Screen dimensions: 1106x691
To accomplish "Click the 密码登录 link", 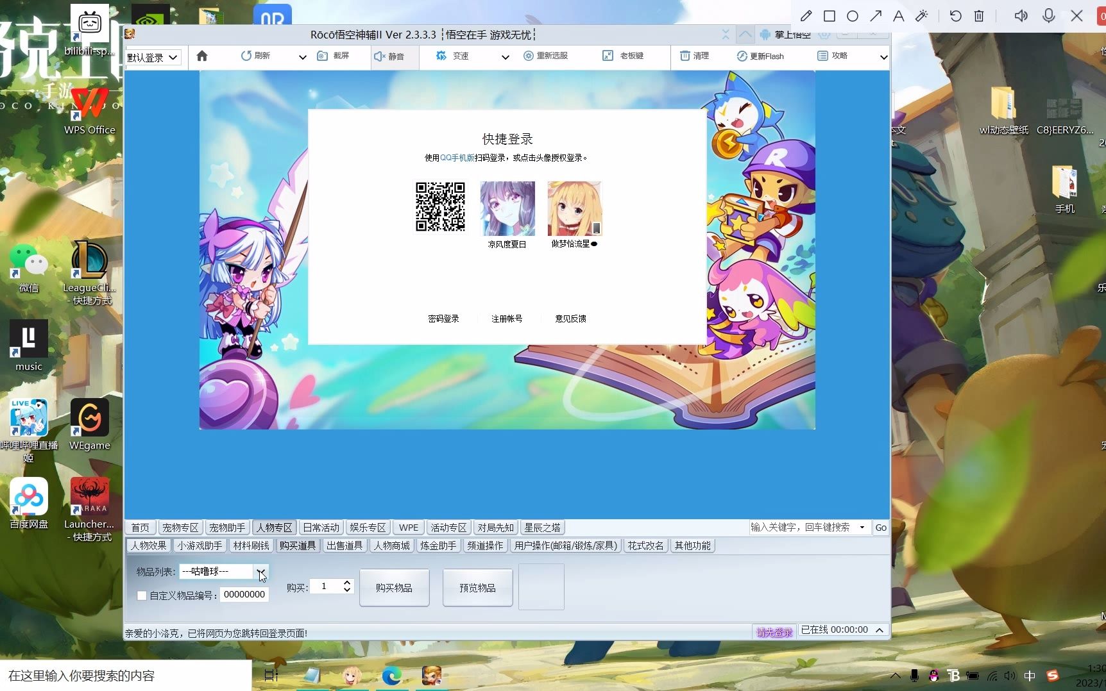I will [x=443, y=319].
